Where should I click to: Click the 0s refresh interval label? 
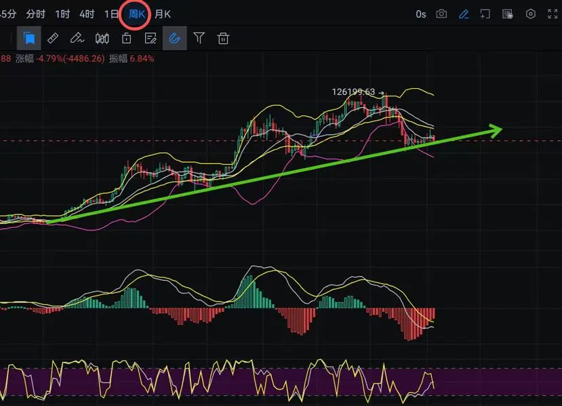421,14
